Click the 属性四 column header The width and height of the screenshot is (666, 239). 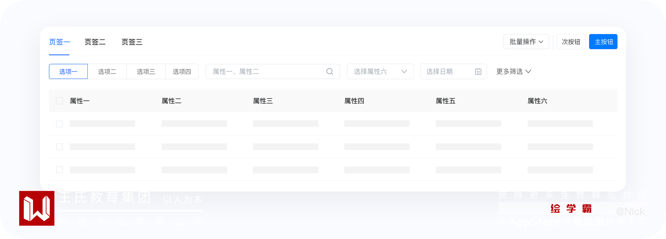pos(354,101)
